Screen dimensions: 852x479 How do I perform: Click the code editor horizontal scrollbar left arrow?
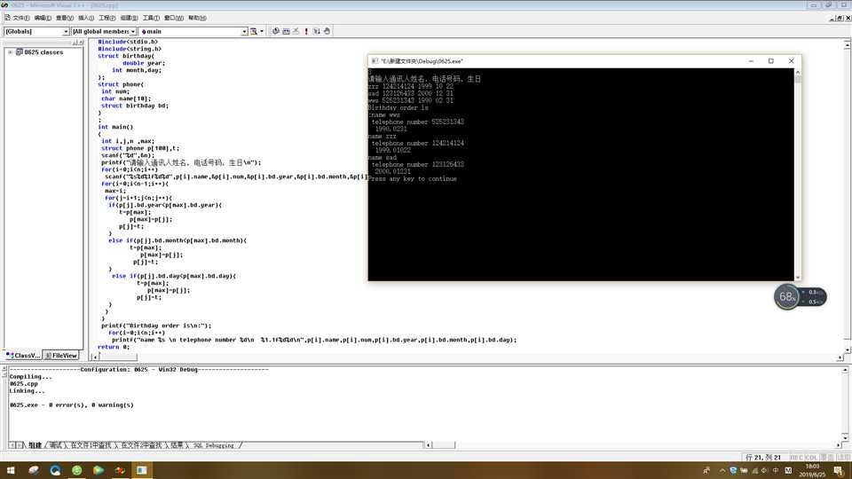point(95,357)
